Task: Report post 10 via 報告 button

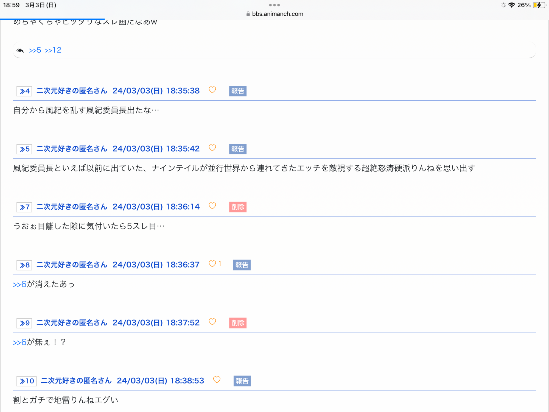Action: [x=242, y=381]
